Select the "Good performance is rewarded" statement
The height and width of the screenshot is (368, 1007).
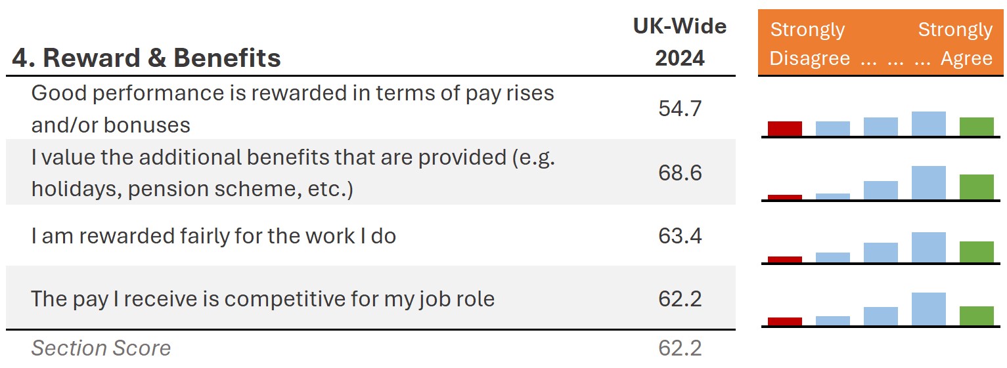click(x=292, y=108)
